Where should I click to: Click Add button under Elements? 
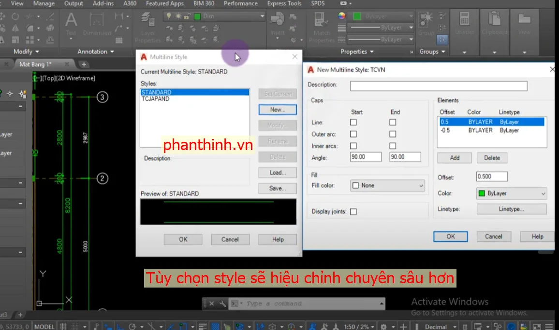pyautogui.click(x=455, y=158)
